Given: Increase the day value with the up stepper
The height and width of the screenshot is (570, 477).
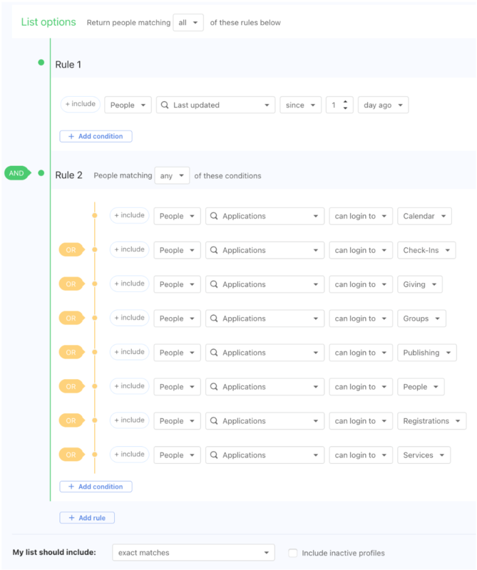Looking at the screenshot, I should pos(348,100).
